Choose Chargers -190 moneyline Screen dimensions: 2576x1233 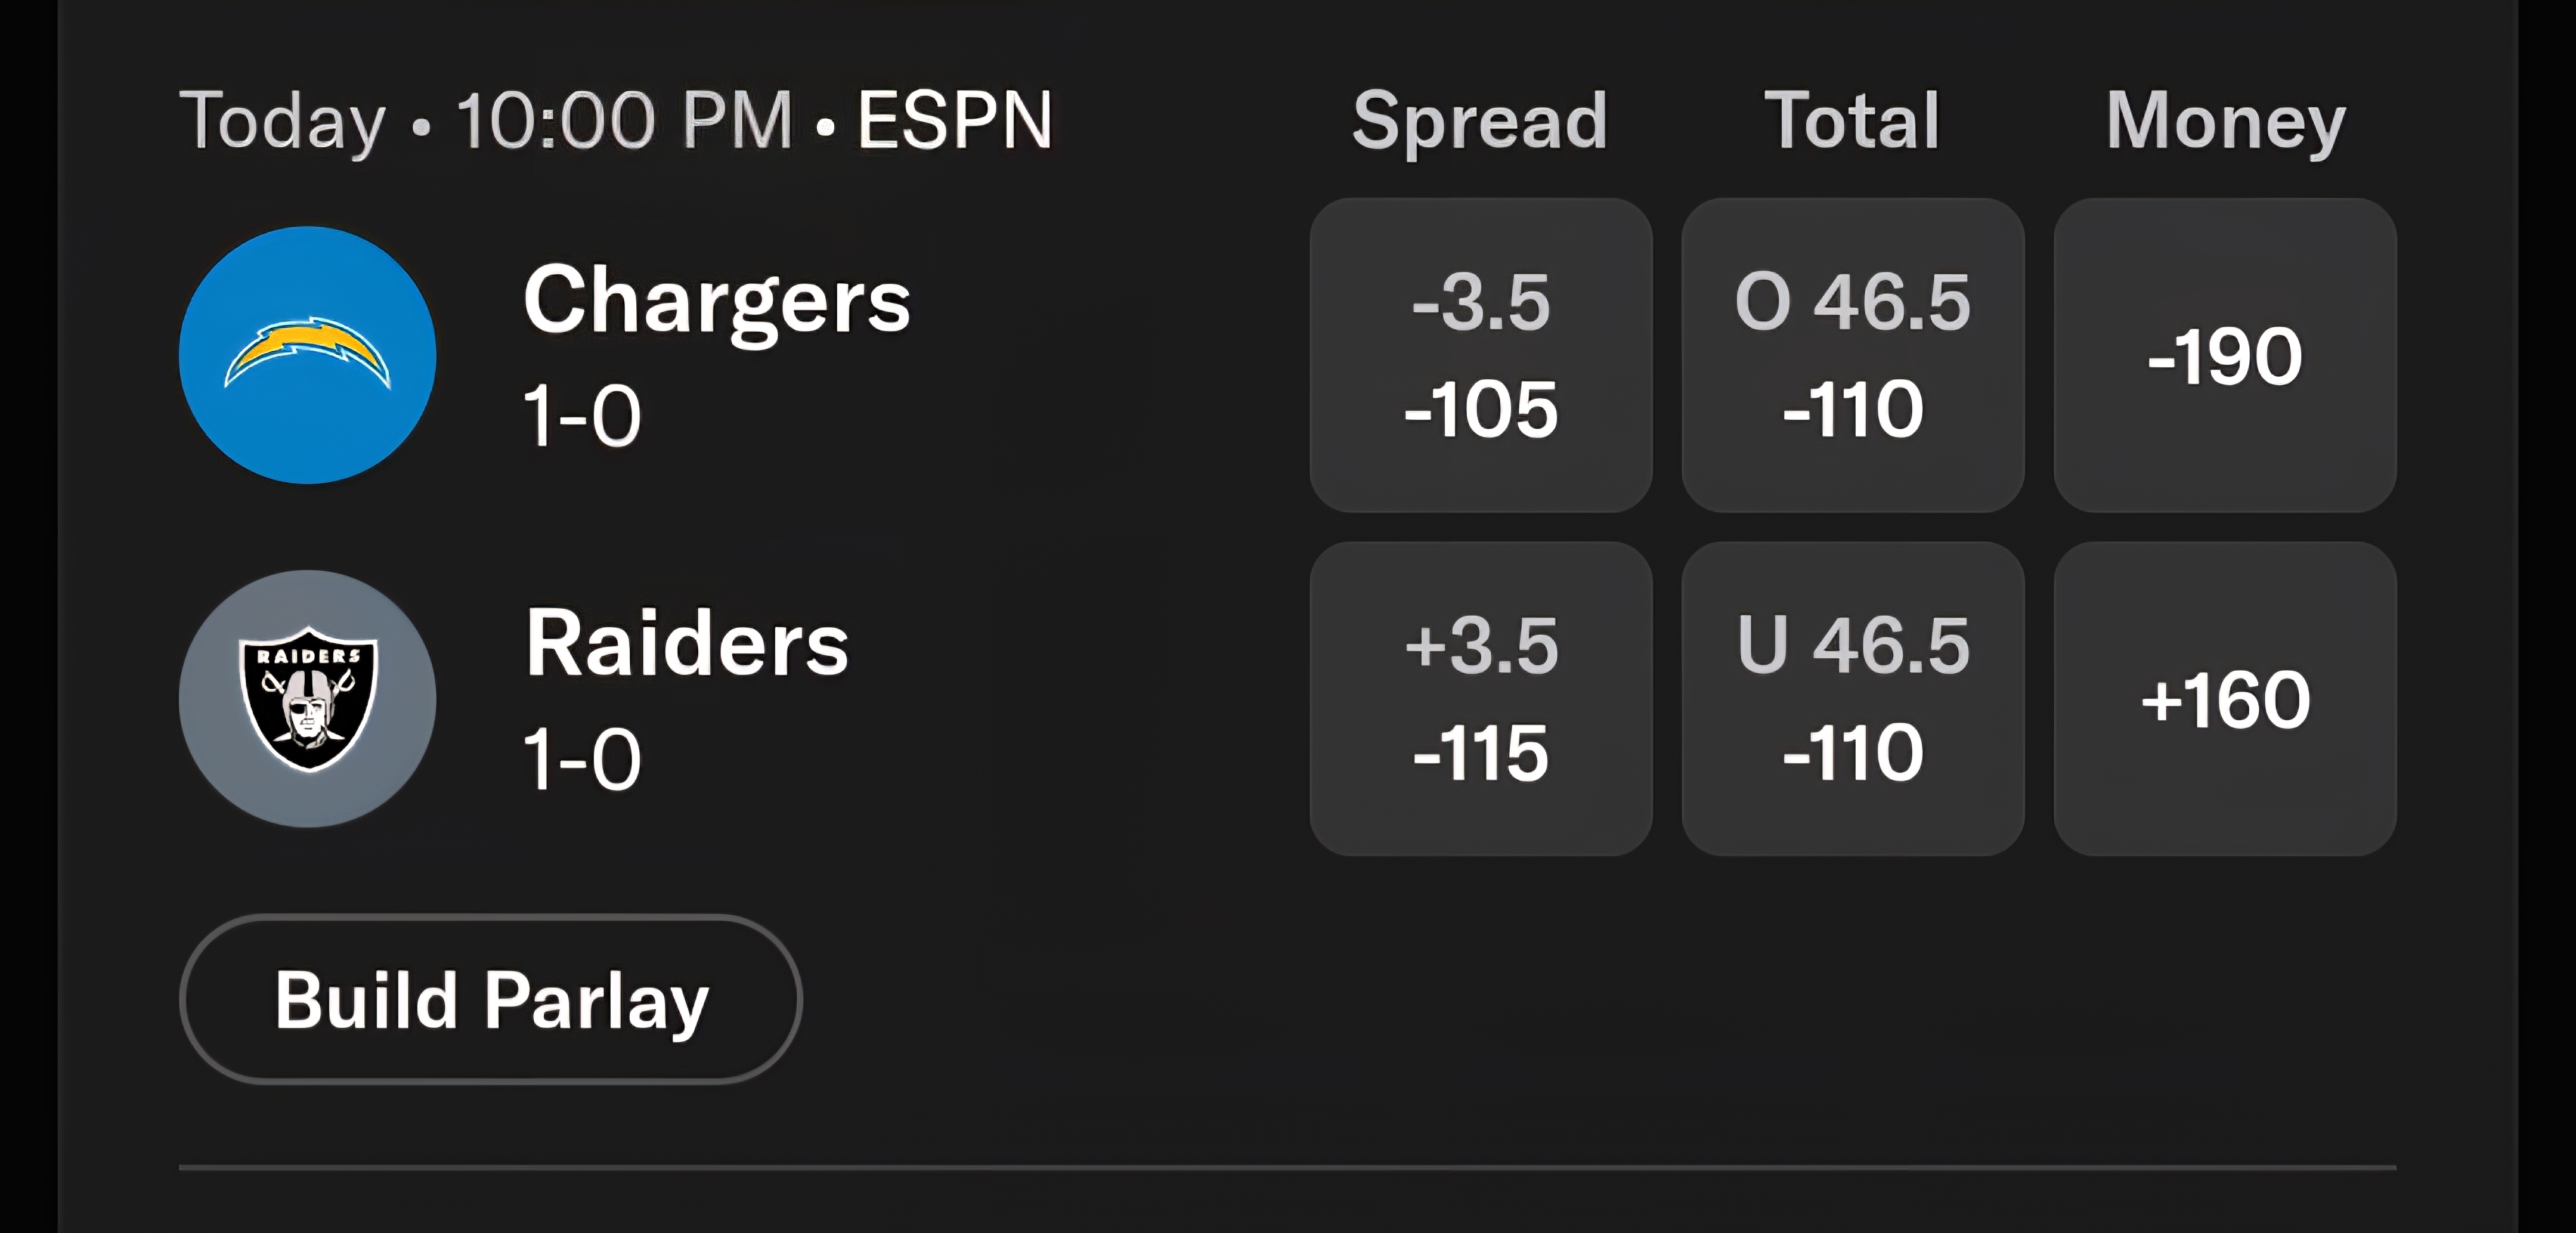pos(2225,355)
